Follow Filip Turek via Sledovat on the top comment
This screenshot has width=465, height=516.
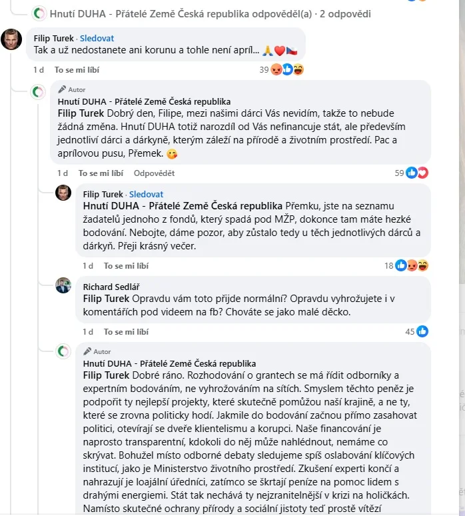pyautogui.click(x=115, y=39)
